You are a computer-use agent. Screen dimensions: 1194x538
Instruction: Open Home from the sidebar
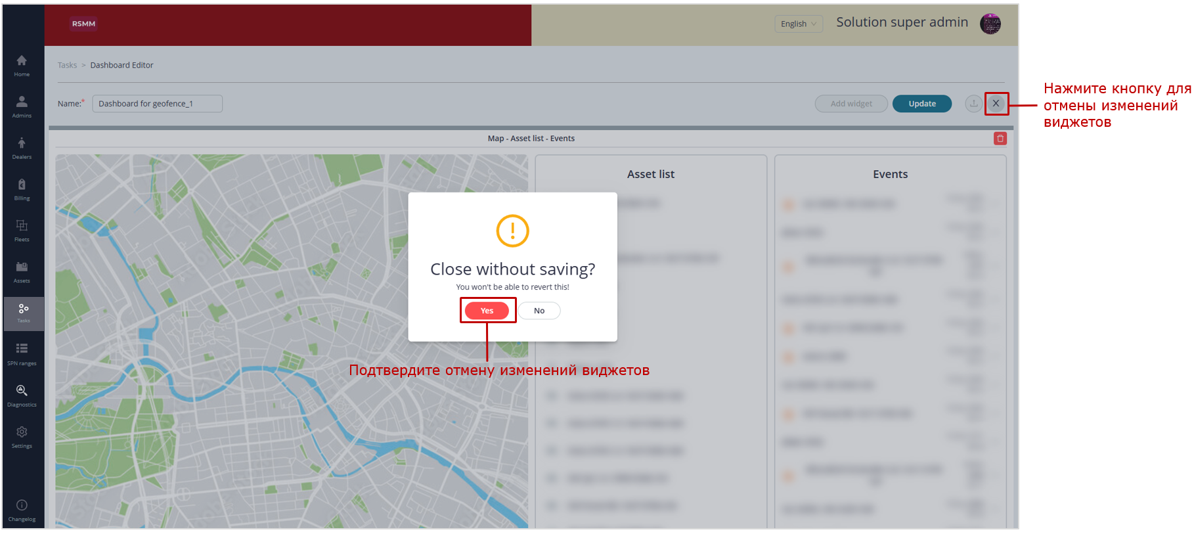click(22, 65)
